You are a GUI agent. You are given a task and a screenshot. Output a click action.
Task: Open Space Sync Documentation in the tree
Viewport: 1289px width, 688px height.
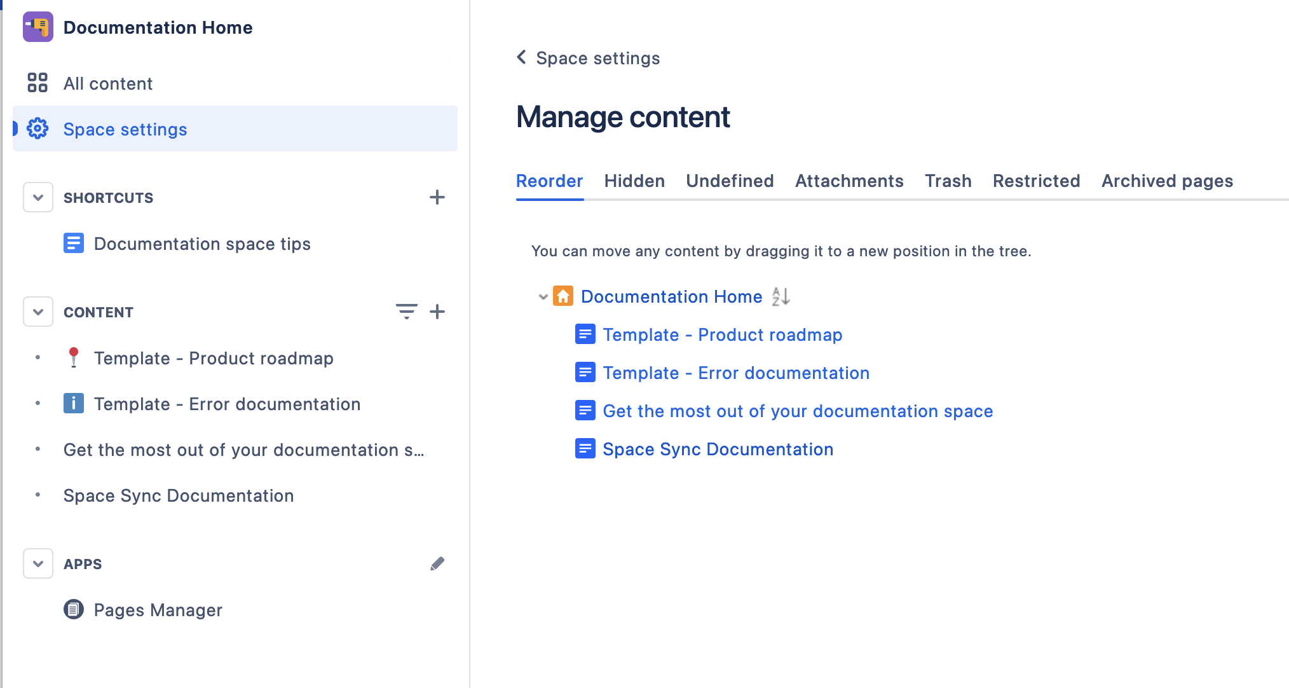(718, 449)
